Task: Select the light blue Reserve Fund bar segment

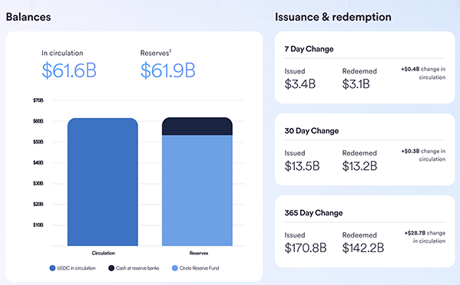Action: coord(197,191)
